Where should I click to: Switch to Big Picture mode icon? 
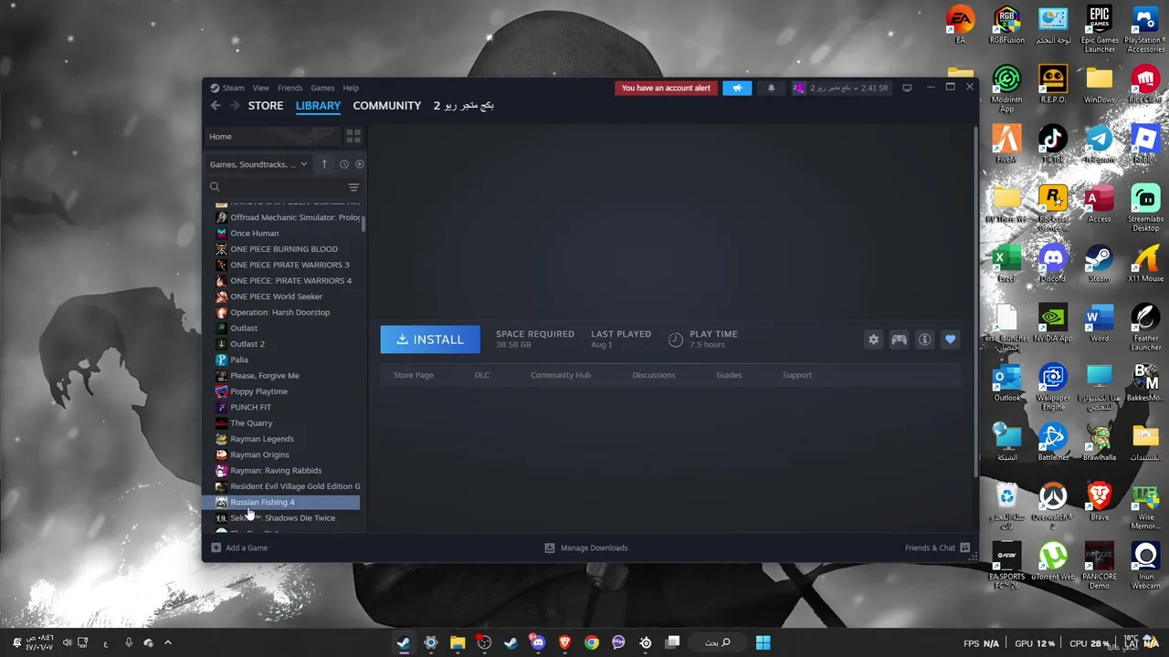(907, 89)
